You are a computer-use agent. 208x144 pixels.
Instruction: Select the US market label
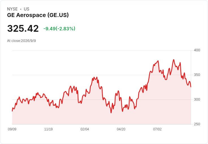click(x=27, y=9)
